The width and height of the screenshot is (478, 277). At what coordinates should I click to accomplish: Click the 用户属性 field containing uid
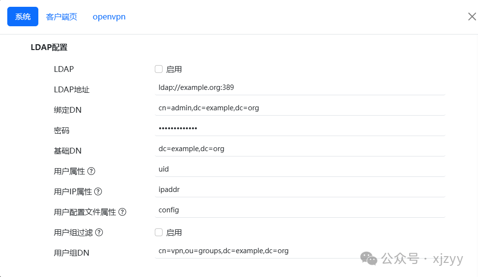pos(300,169)
